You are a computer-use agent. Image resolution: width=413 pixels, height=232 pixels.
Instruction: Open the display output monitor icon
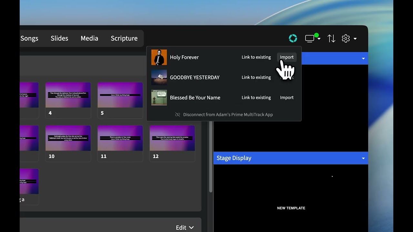[310, 39]
